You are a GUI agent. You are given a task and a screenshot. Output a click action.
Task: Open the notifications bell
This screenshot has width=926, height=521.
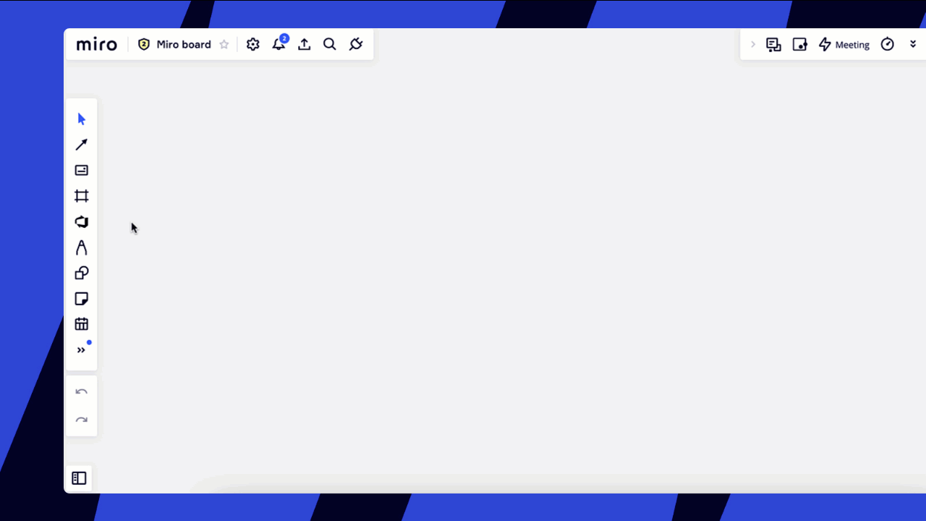click(x=279, y=45)
